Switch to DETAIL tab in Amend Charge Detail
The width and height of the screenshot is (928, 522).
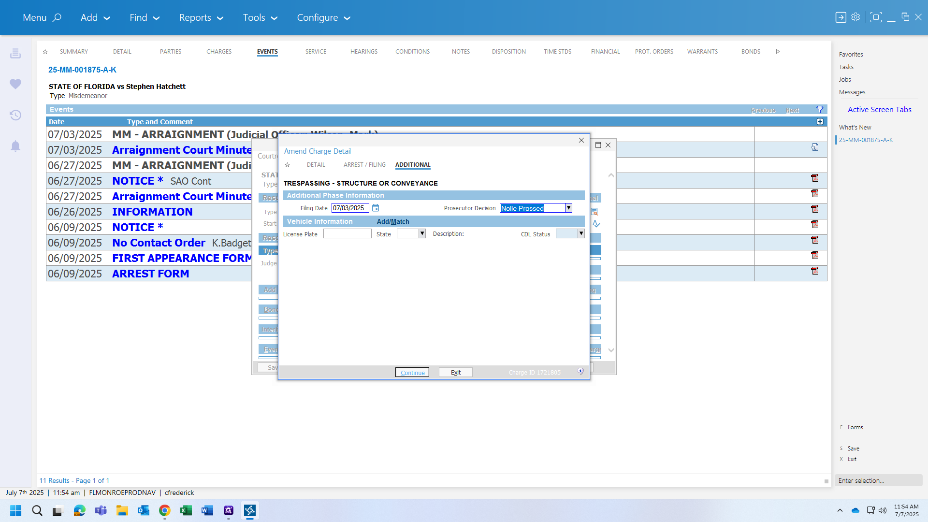pyautogui.click(x=316, y=165)
